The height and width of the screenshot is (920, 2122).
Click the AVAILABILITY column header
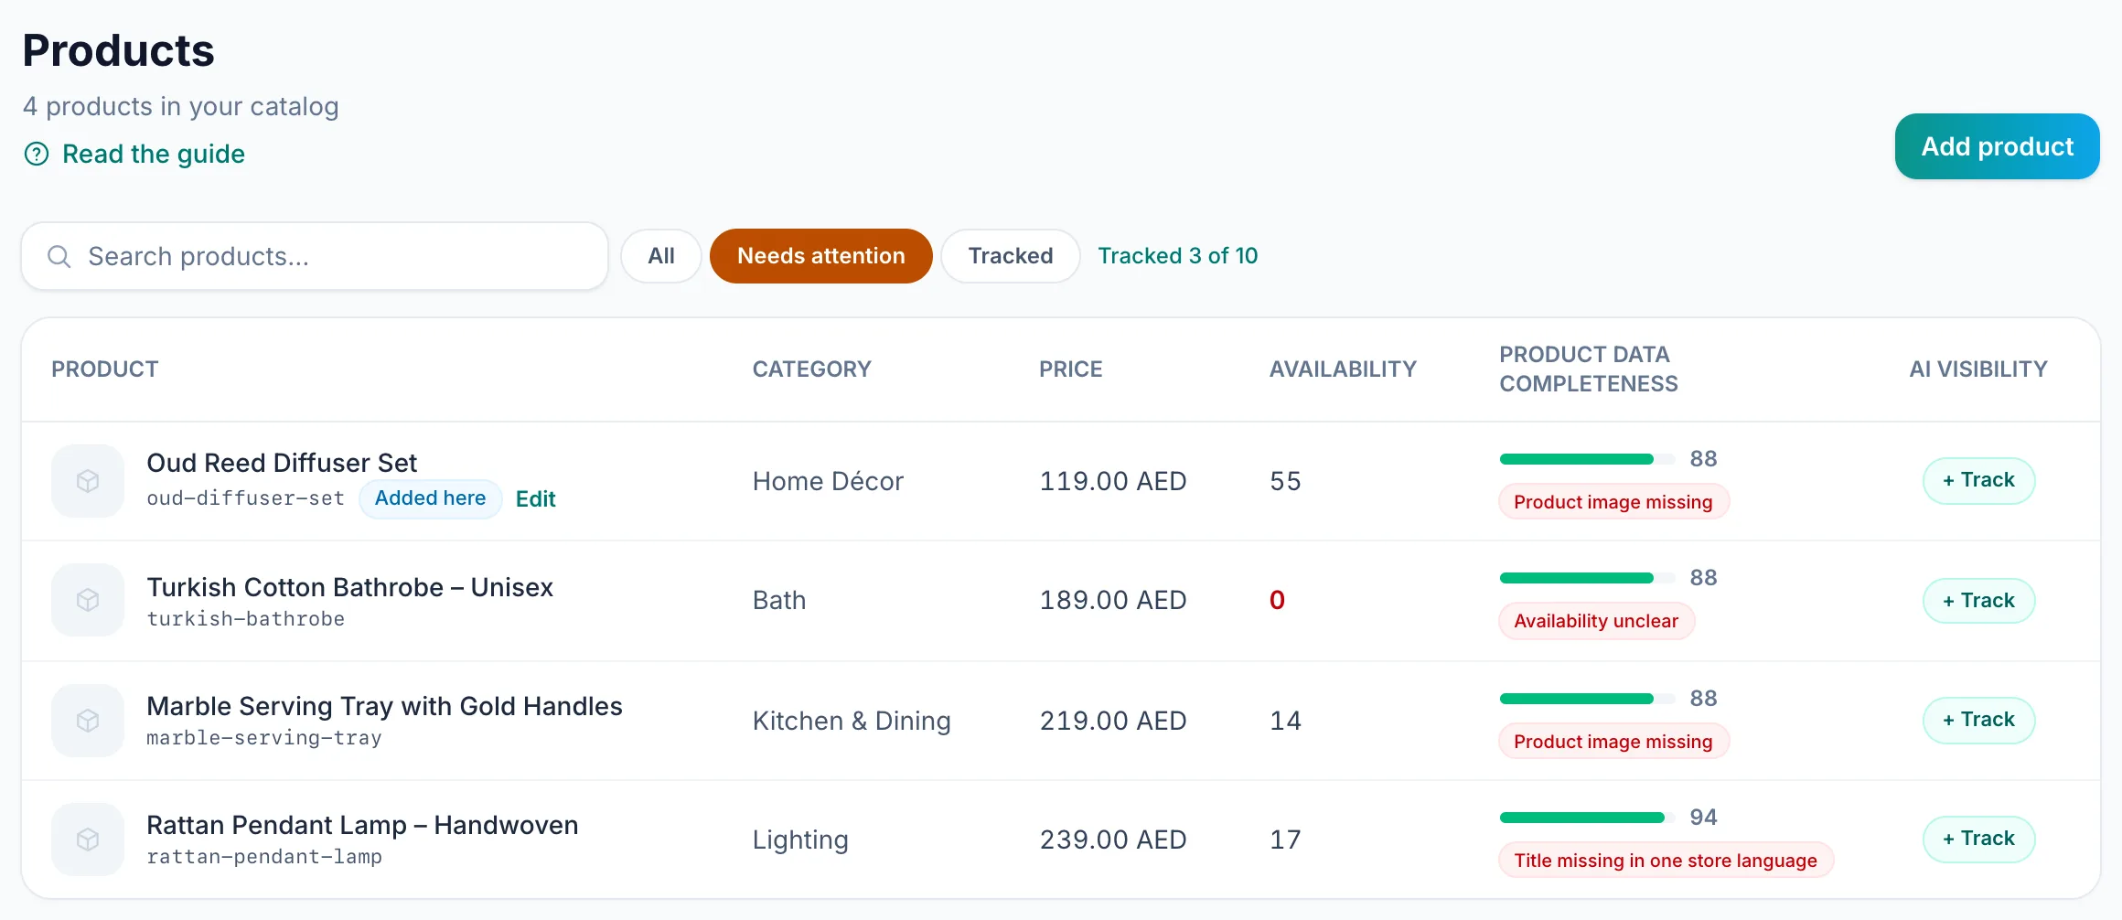1343,369
